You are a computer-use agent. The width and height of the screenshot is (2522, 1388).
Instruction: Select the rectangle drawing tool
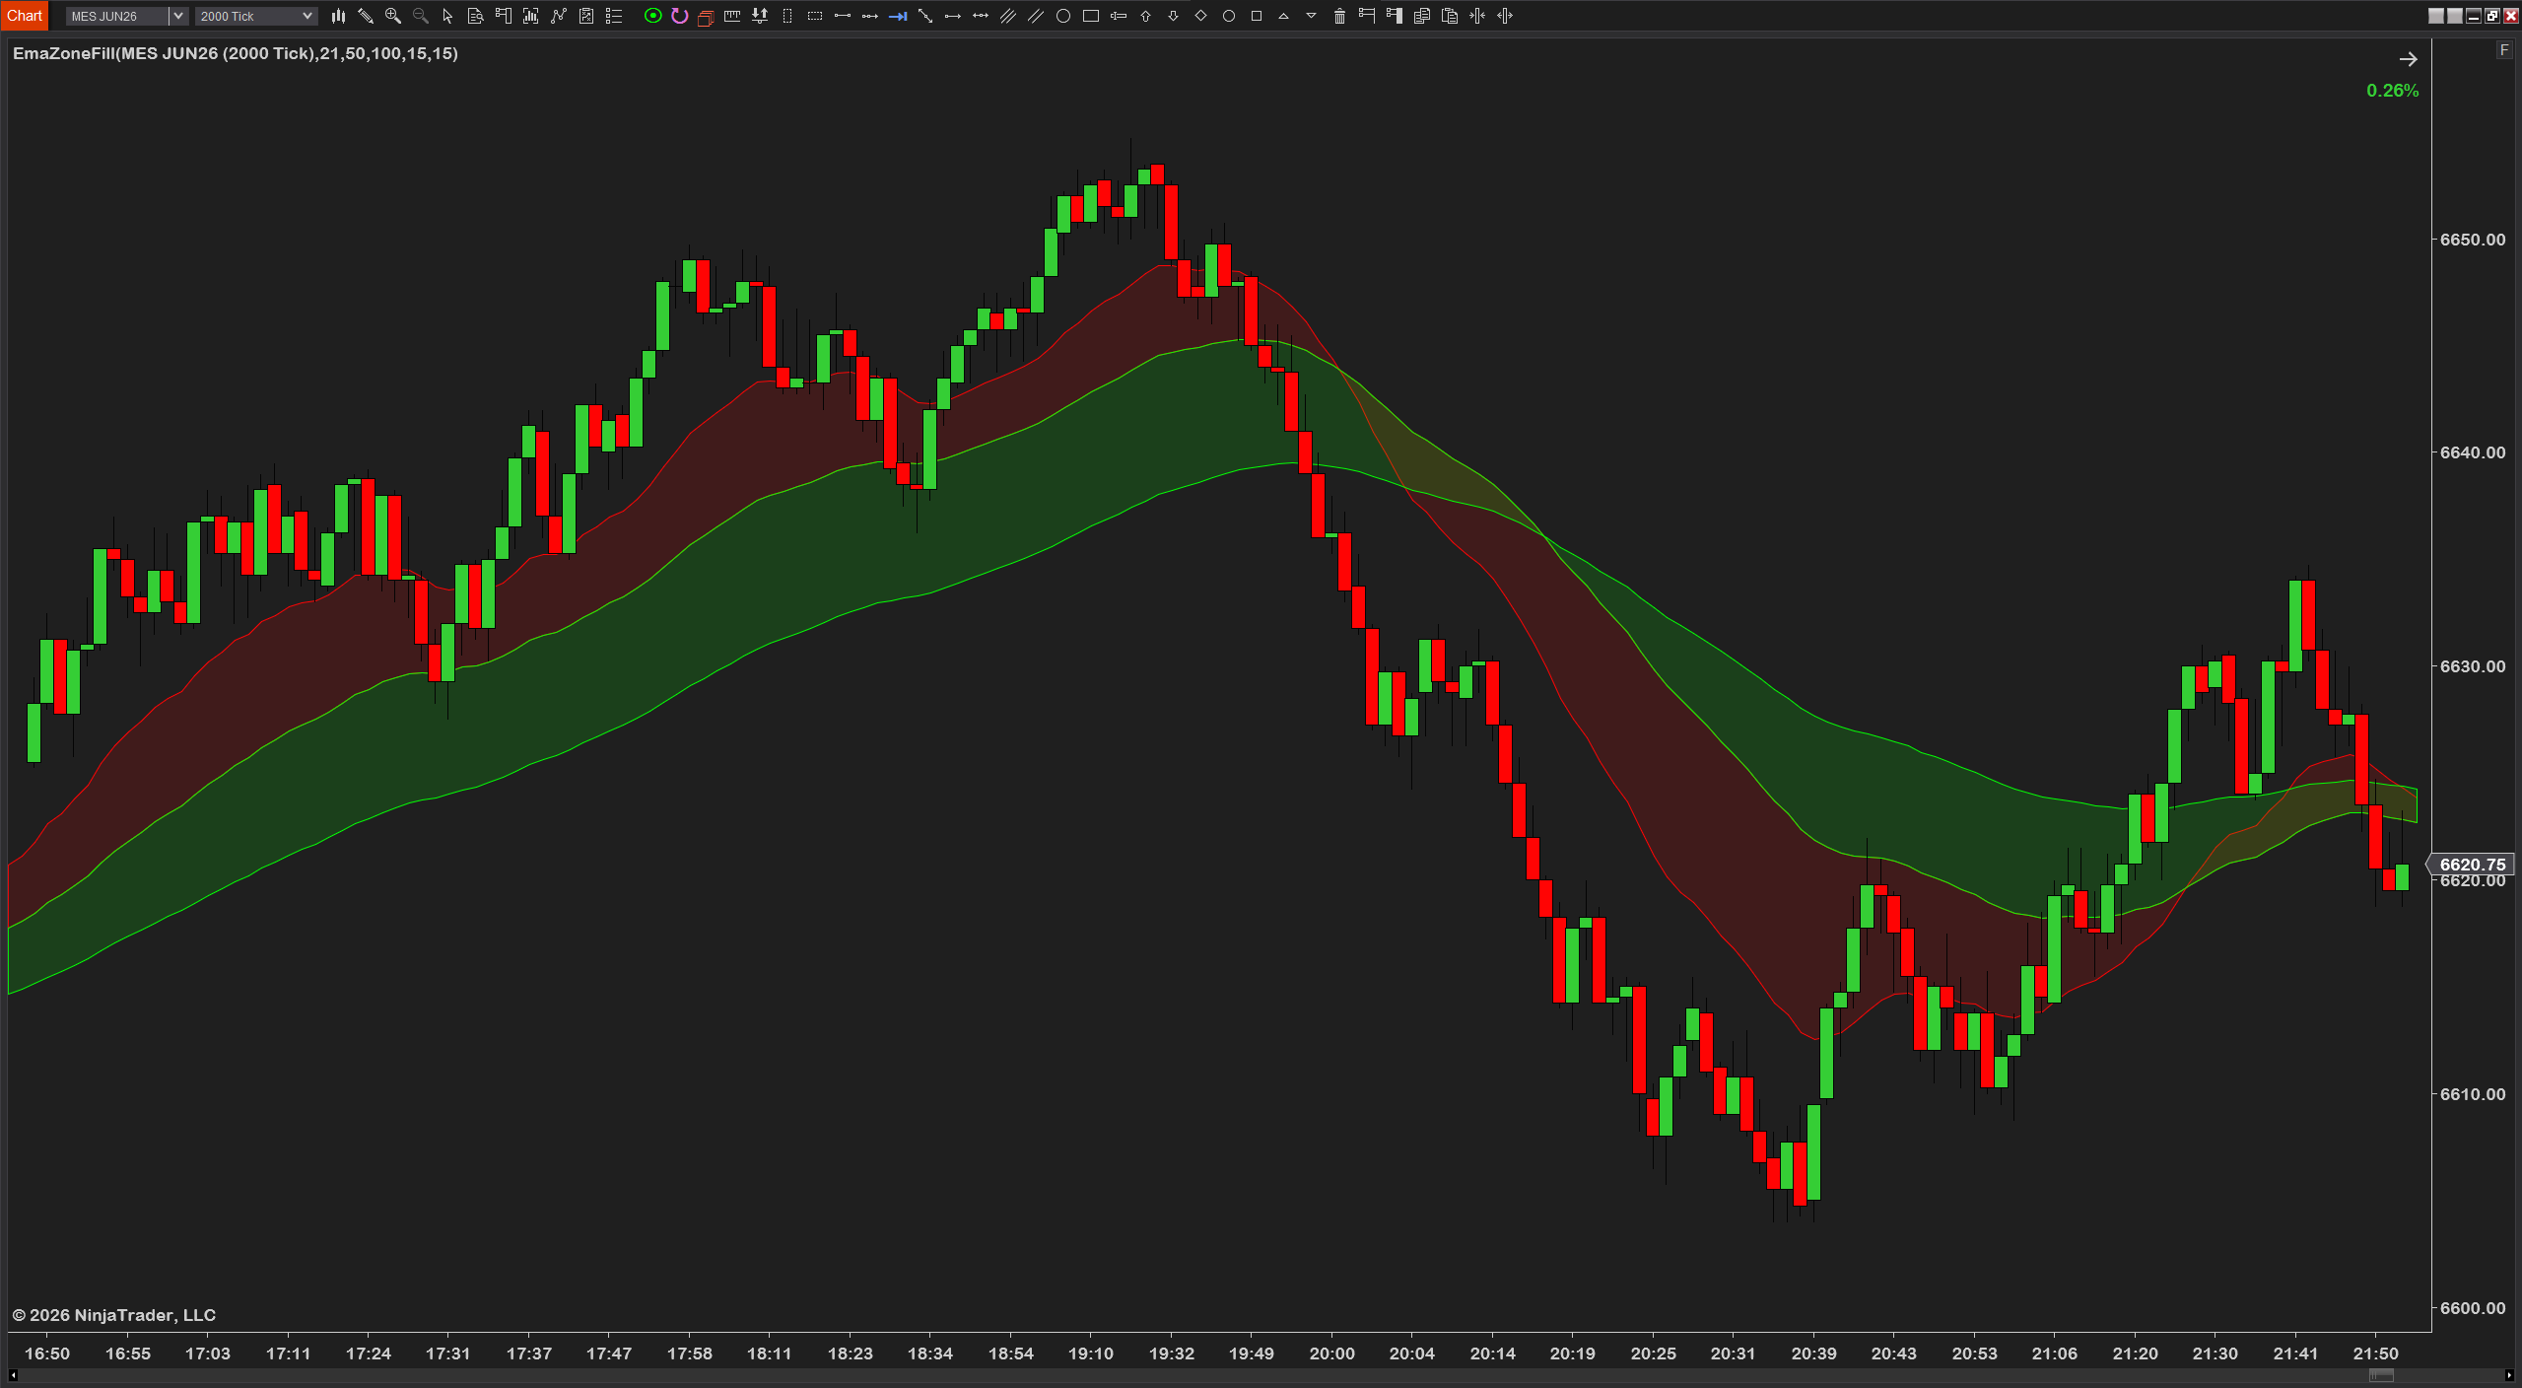click(x=1092, y=16)
